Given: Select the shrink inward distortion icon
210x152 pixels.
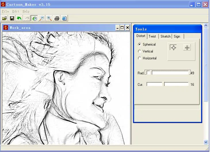Looking at the screenshot, I should coord(187,48).
